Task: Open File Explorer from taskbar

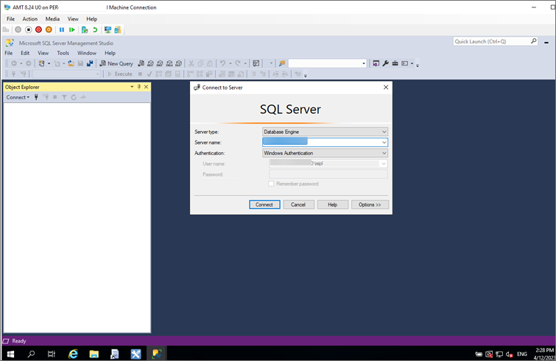Action: click(94, 354)
